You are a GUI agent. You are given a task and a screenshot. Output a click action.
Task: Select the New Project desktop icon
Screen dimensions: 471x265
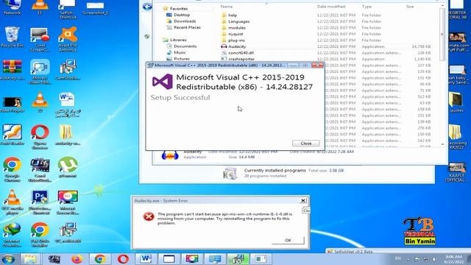[x=12, y=105]
